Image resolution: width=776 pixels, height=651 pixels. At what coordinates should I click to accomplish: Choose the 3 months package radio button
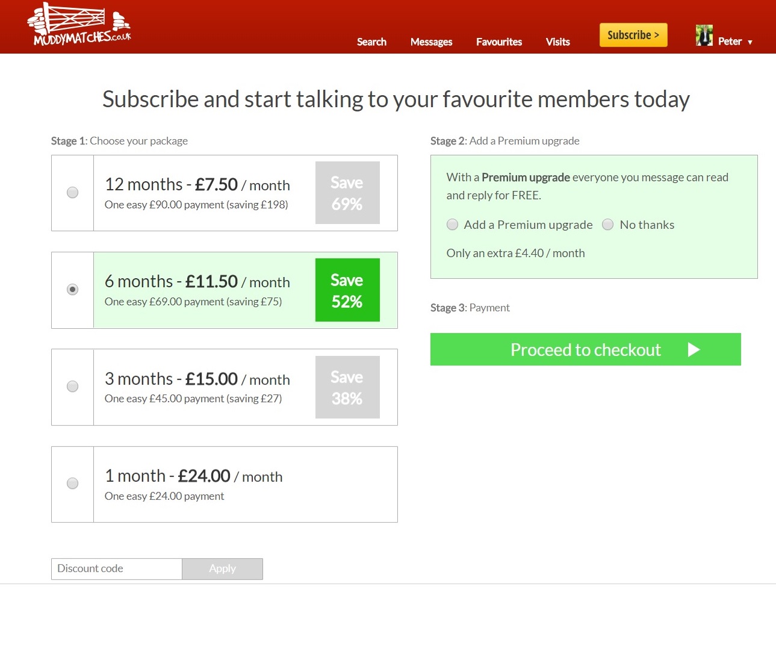tap(72, 387)
